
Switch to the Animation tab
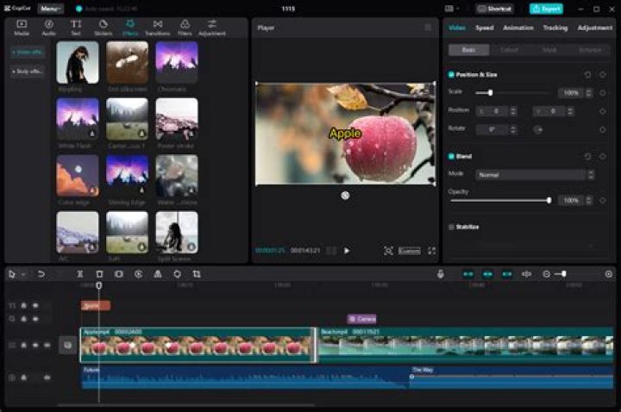[x=517, y=28]
